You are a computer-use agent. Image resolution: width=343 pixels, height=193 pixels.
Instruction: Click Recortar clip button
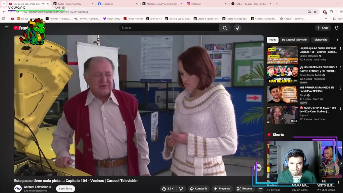tap(245, 189)
